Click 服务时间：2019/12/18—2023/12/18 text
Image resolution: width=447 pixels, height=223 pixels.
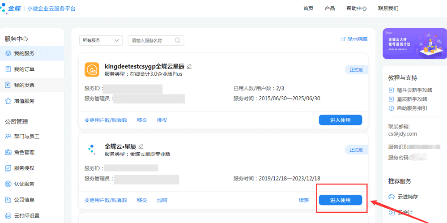[x=277, y=179]
